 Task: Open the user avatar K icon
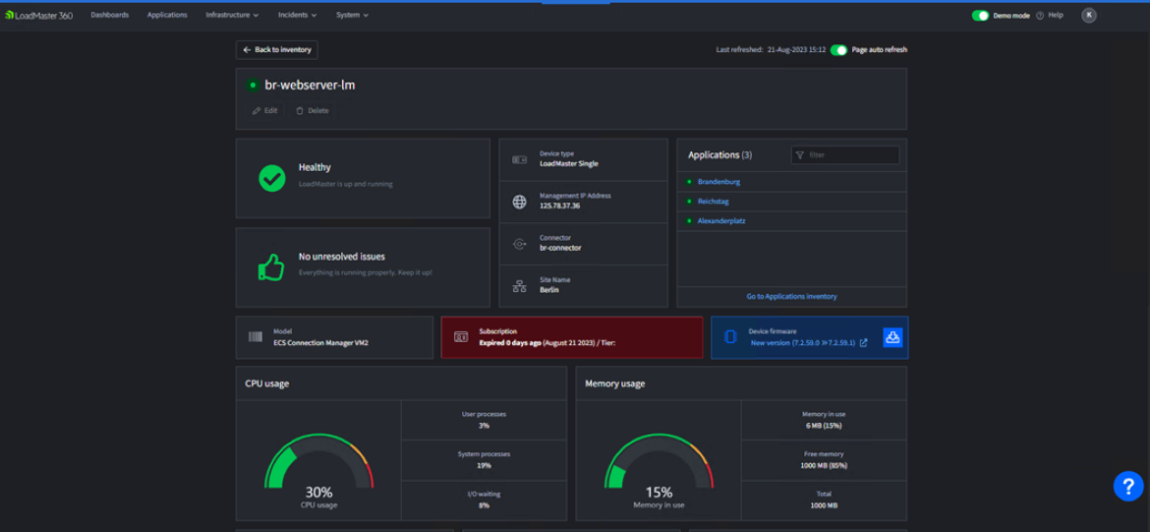click(1088, 15)
